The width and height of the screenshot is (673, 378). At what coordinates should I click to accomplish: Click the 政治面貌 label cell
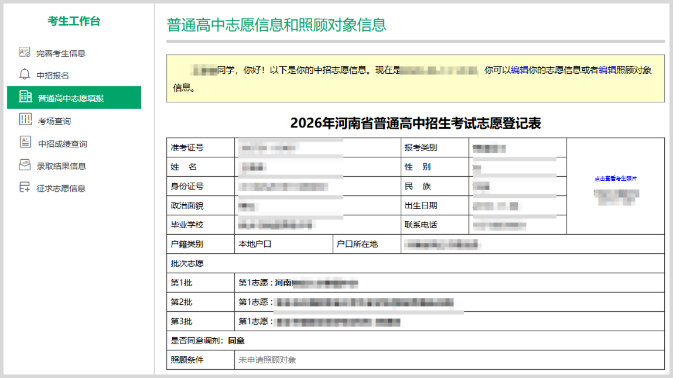click(x=200, y=205)
